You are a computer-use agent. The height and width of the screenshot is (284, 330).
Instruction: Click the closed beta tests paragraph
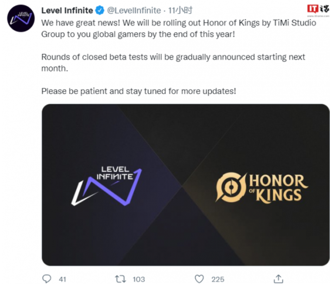173,62
